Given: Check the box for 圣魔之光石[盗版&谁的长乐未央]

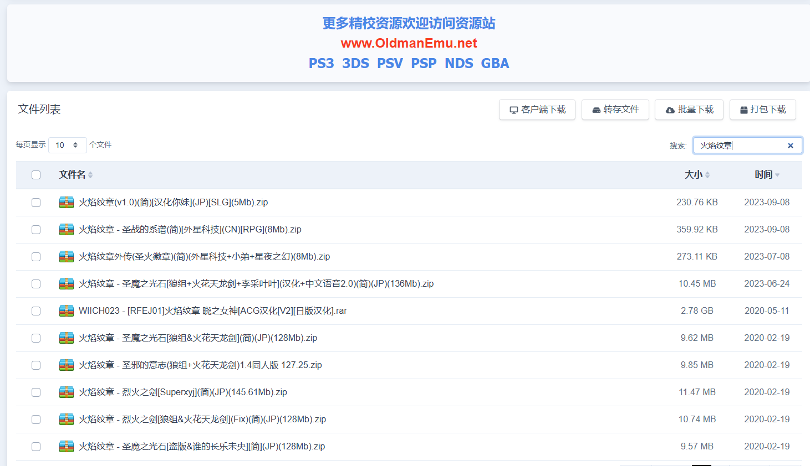Looking at the screenshot, I should pos(36,447).
